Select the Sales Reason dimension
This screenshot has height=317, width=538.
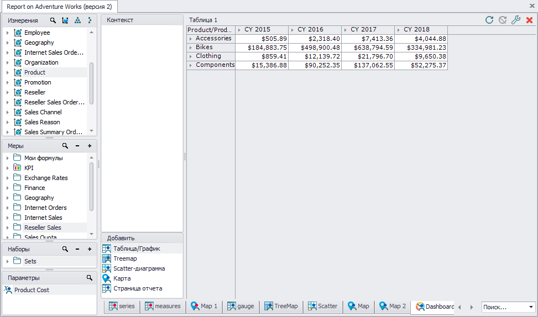(x=42, y=123)
